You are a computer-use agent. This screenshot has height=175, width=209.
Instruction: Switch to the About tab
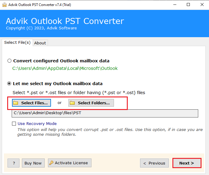(40, 43)
